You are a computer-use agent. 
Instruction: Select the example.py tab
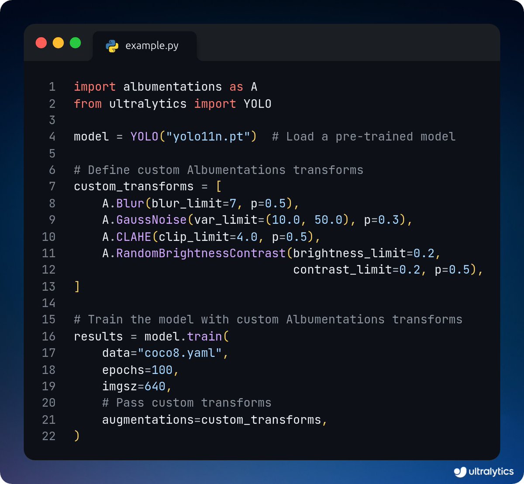[x=145, y=46]
